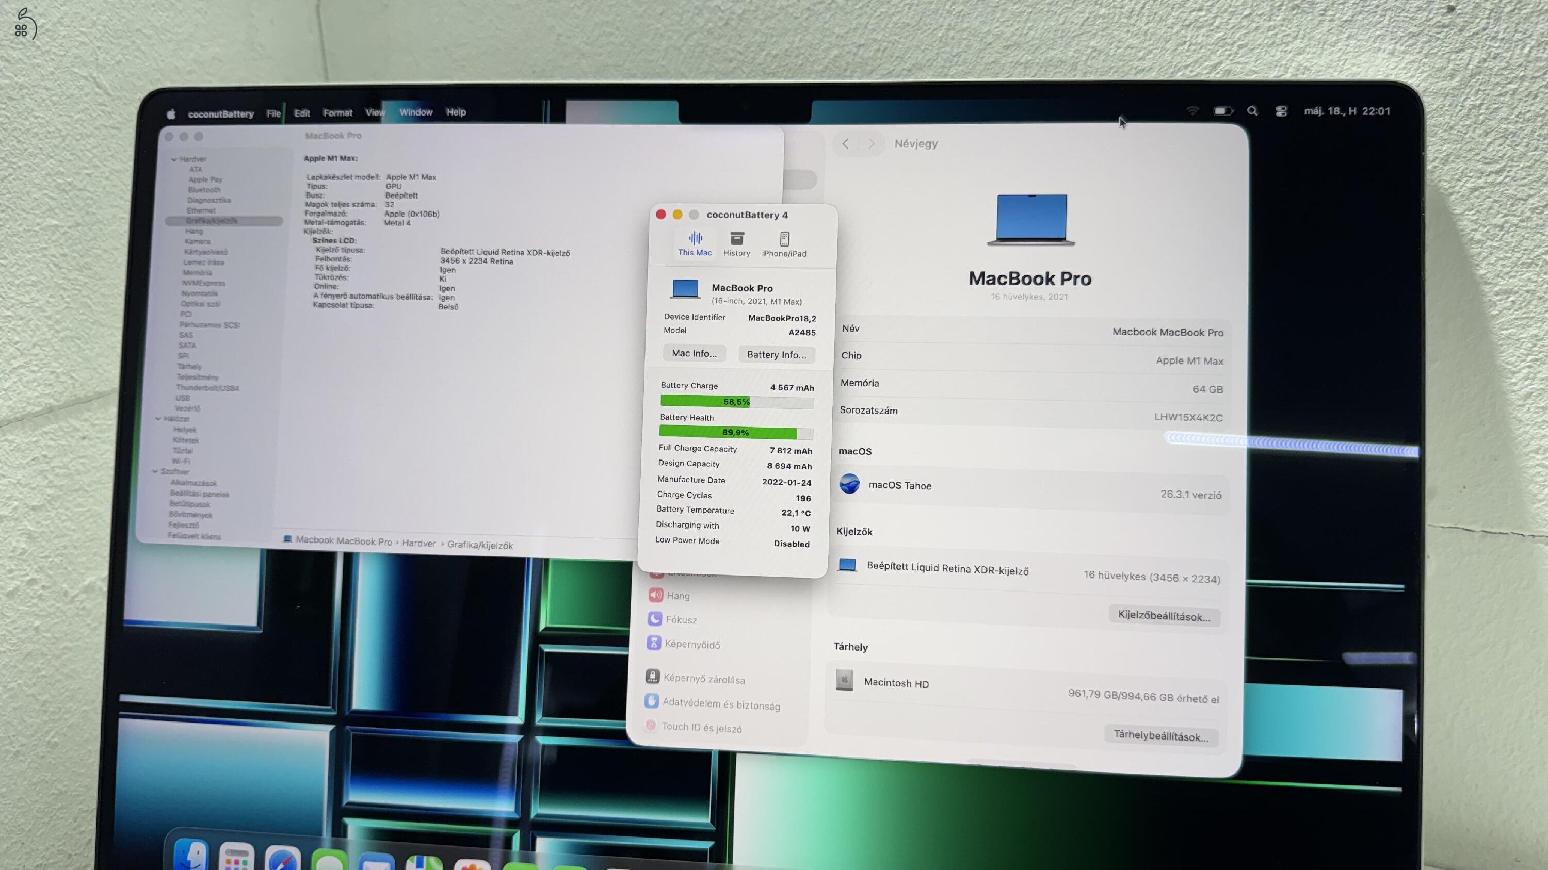The height and width of the screenshot is (870, 1548).
Task: Click the MacBook Pro laptop icon in coconutBattery
Action: 685,289
